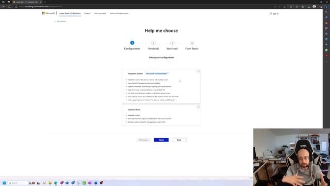The height and width of the screenshot is (186, 330).
Task: Click the Outlook sidebar icon
Action: point(326,39)
